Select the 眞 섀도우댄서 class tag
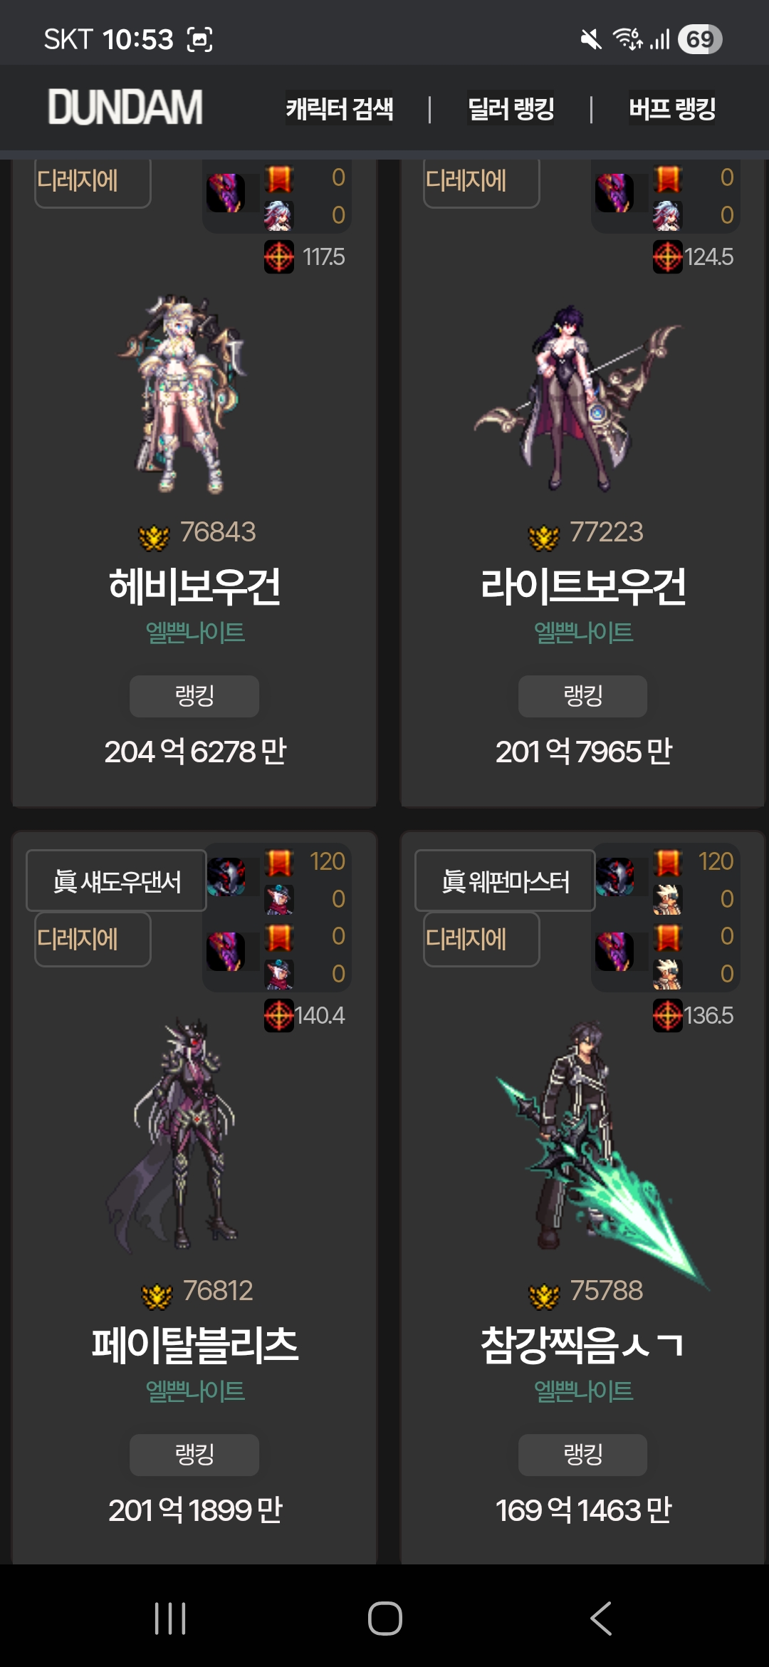769x1667 pixels. pyautogui.click(x=116, y=881)
